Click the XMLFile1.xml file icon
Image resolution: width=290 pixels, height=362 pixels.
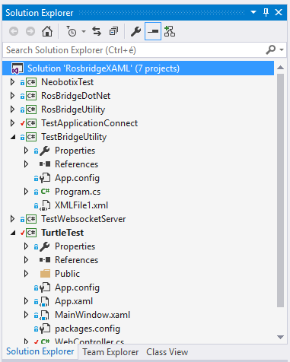(45, 205)
